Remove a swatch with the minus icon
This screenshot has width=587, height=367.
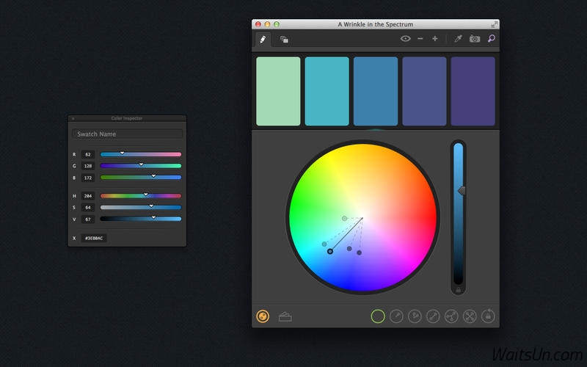(420, 39)
